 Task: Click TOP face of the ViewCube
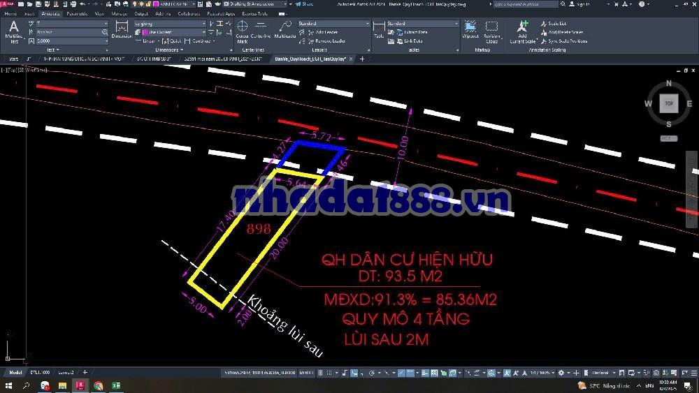pos(669,103)
